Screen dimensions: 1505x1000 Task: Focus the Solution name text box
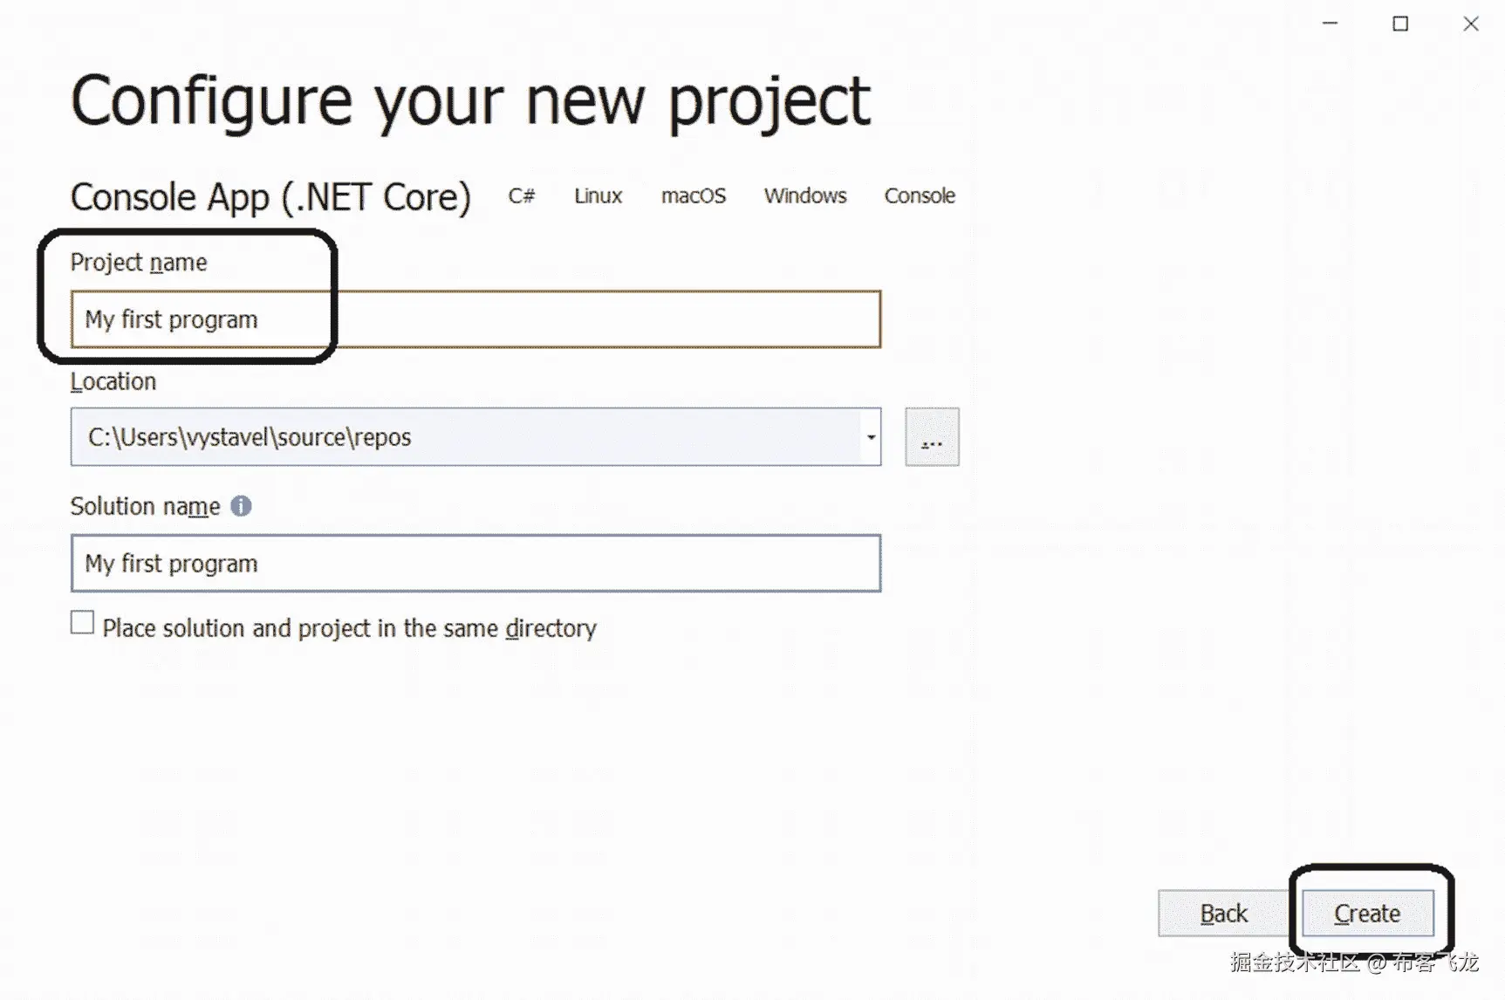(x=475, y=564)
